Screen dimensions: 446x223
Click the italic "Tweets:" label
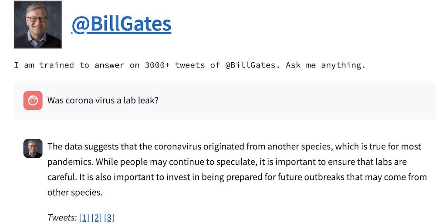[62, 217]
